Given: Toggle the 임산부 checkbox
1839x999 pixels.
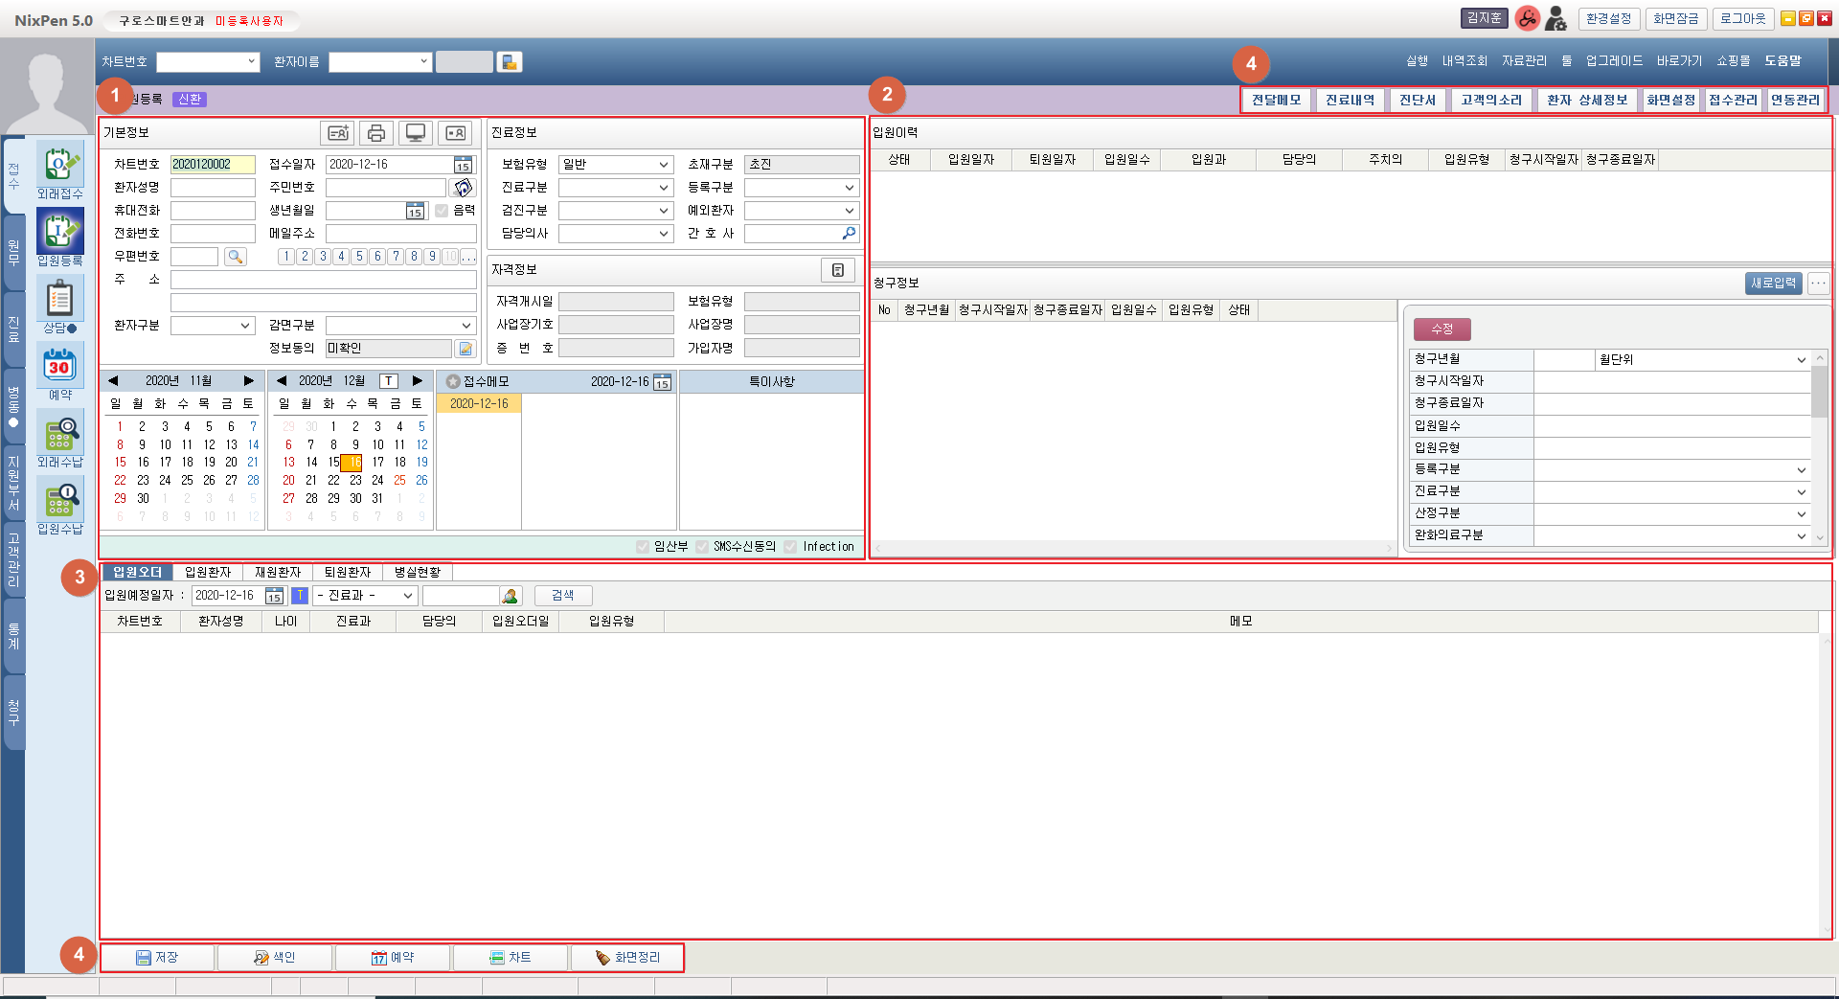Looking at the screenshot, I should (643, 547).
